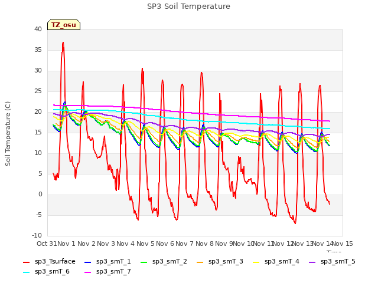The image size is (378, 283).
Task: Click the red sp3_Tsurface legend swatch
Action: pos(26,262)
